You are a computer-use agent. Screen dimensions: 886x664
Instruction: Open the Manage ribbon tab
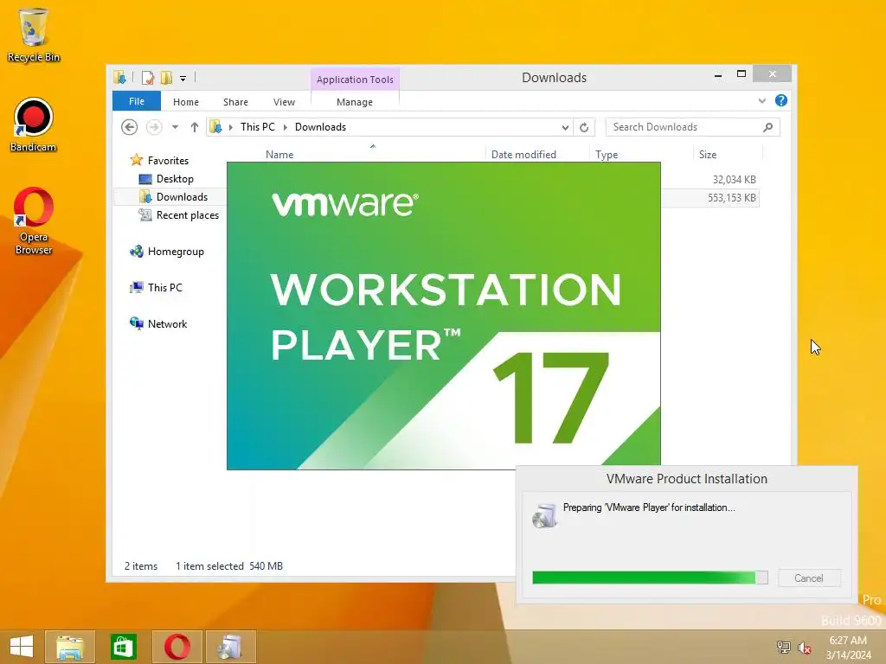(x=354, y=102)
